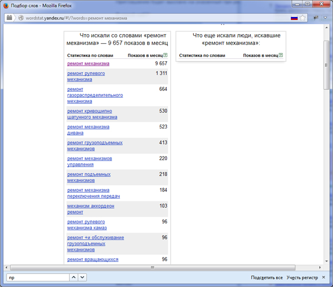The height and width of the screenshot is (287, 333).
Task: Click left table header 'Статистика по словам'
Action: pos(90,56)
